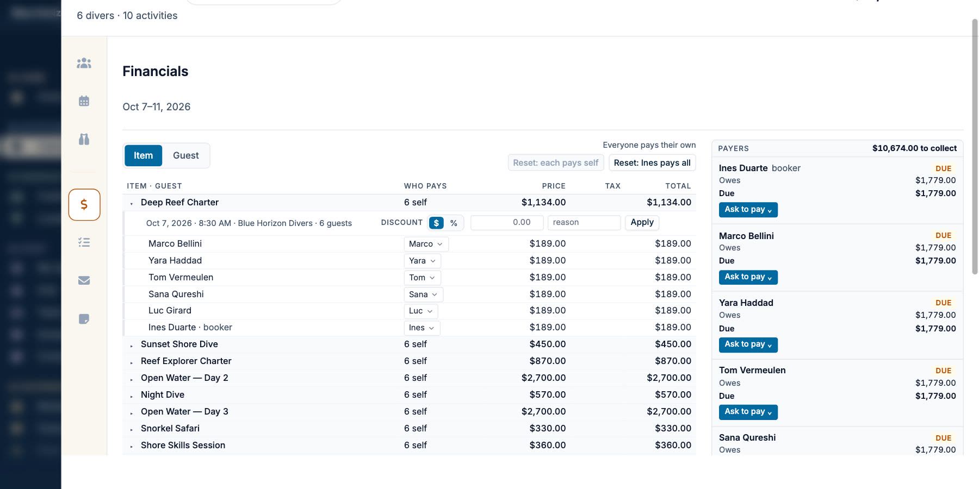Viewport: 979px width, 489px height.
Task: Click Reset: each pays self button
Action: (x=555, y=163)
